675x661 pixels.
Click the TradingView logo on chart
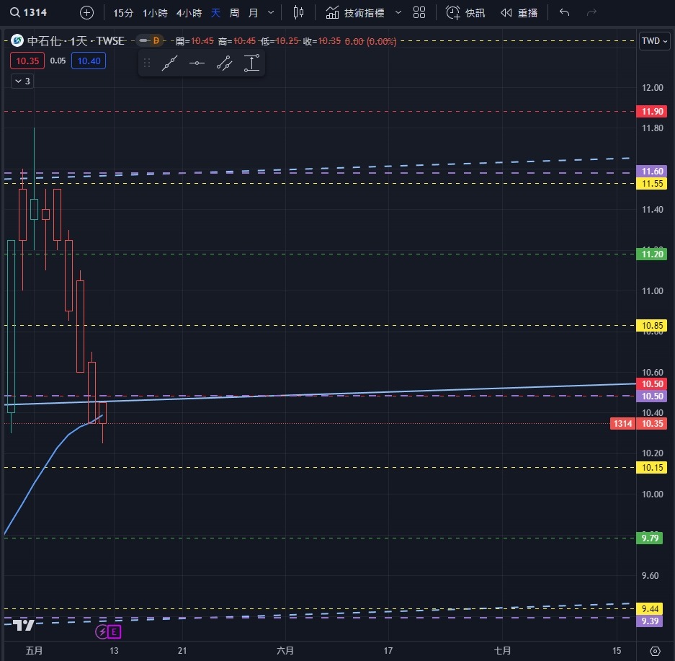[24, 624]
